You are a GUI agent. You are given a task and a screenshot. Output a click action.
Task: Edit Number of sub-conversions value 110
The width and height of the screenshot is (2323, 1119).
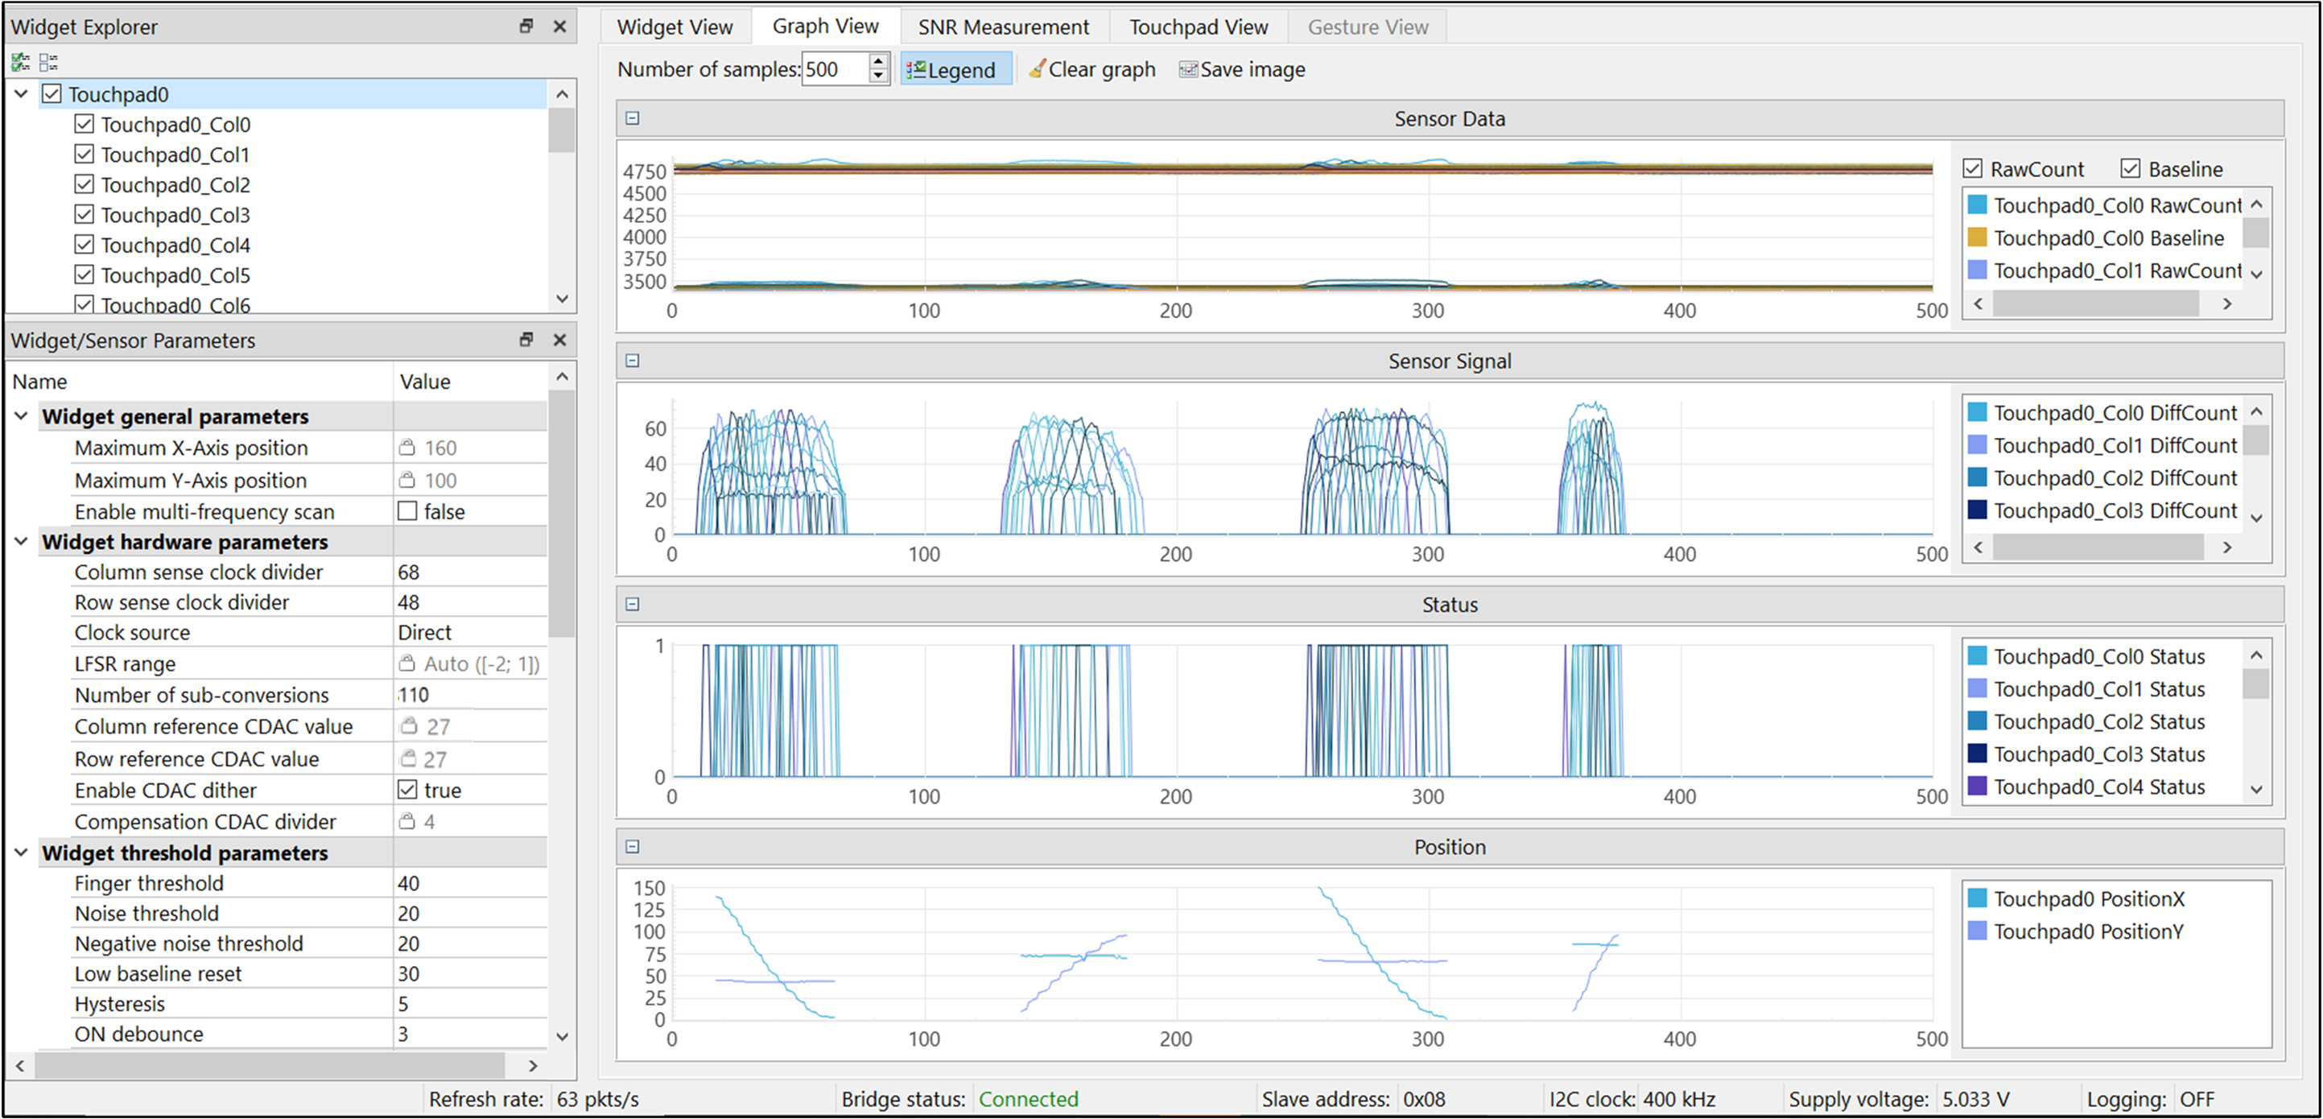tap(470, 694)
